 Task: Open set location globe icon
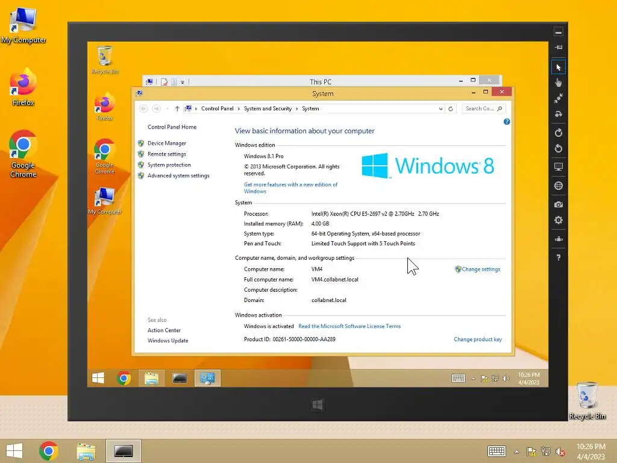coord(559,186)
